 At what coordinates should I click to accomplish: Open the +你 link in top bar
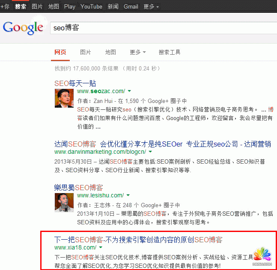pos(5,7)
